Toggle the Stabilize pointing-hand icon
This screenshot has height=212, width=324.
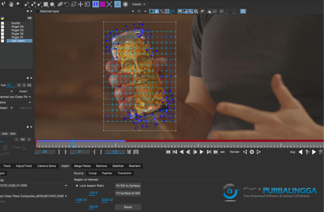209,11
